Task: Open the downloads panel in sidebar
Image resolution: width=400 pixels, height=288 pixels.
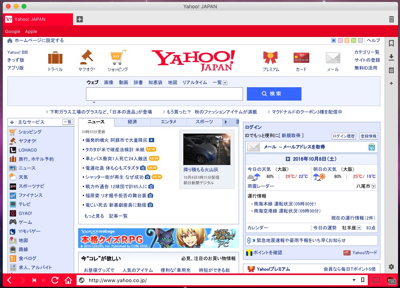Action: [x=391, y=57]
